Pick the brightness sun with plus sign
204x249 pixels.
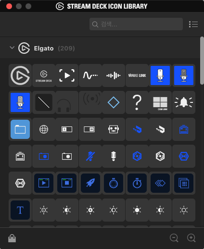coord(90,210)
